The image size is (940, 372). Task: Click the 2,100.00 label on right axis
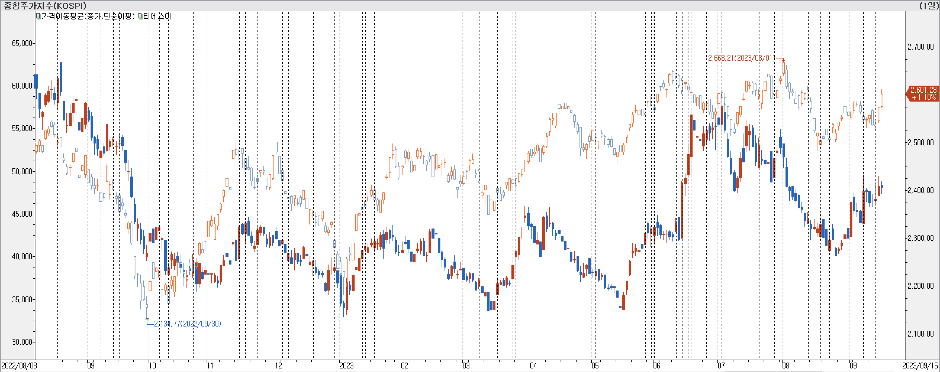click(920, 333)
